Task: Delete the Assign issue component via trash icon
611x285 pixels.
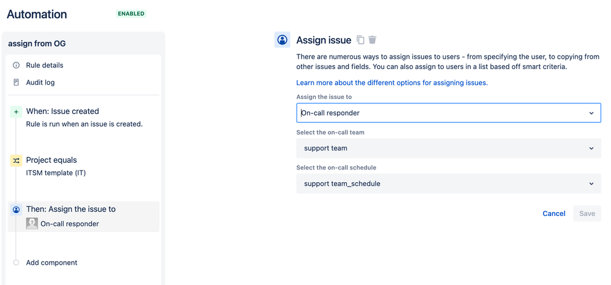Action: (x=372, y=40)
